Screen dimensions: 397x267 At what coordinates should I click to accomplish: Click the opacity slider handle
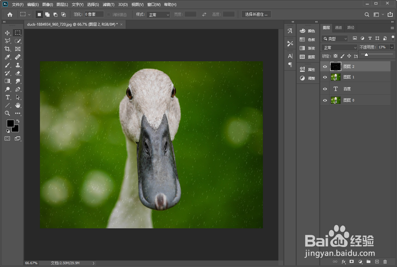366,55
